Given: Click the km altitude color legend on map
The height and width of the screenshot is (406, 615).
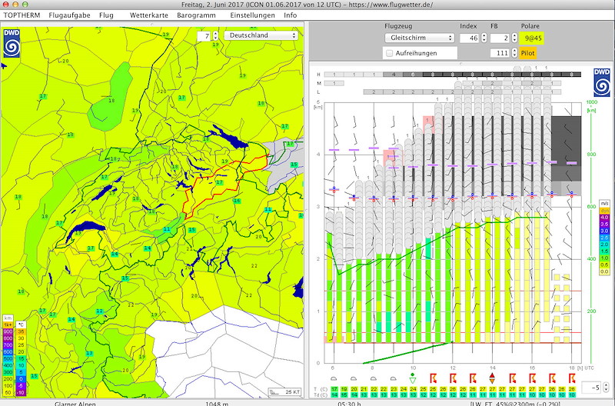Looking at the screenshot, I should pyautogui.click(x=8, y=354).
